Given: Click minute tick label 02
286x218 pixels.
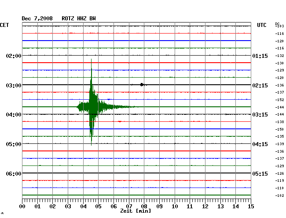Looking at the screenshot, I should tap(52, 206).
